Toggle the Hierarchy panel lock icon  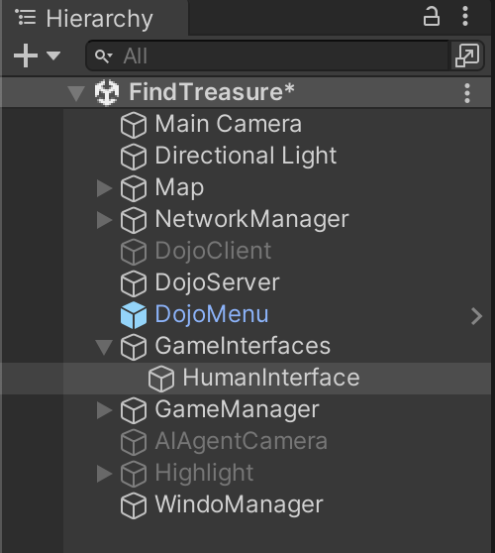[432, 17]
